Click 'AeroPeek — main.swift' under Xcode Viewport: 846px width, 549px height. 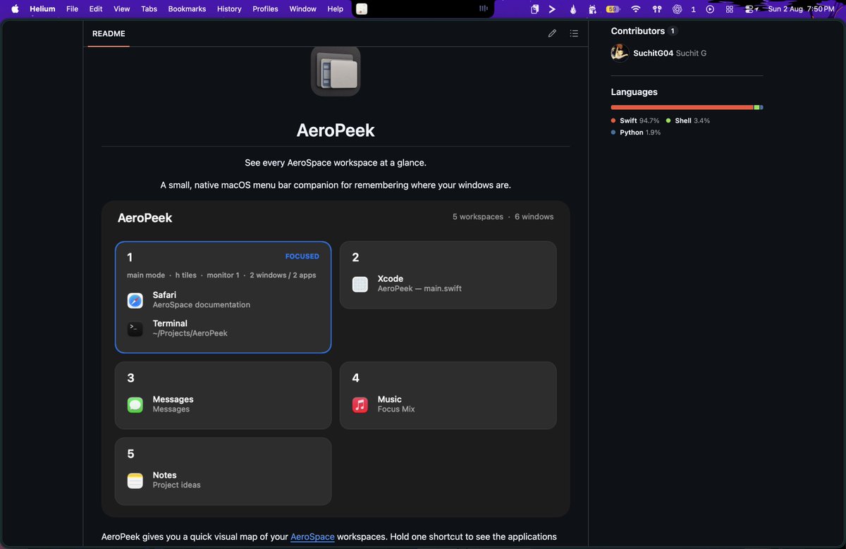pos(419,289)
